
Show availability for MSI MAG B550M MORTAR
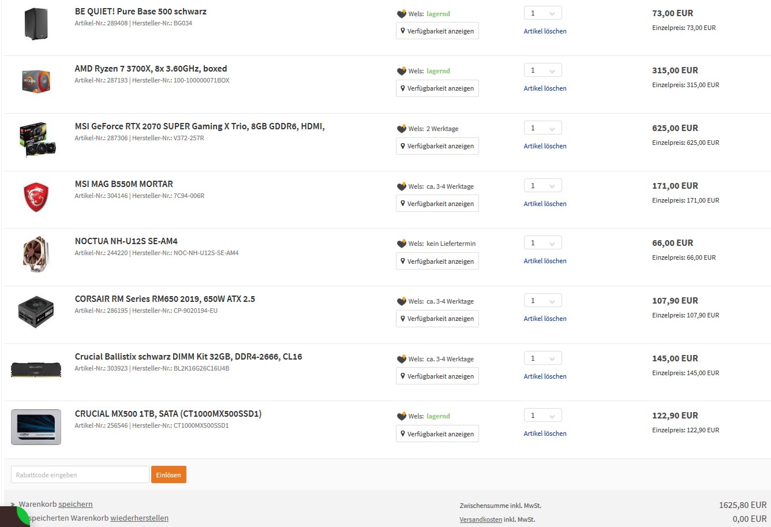437,204
